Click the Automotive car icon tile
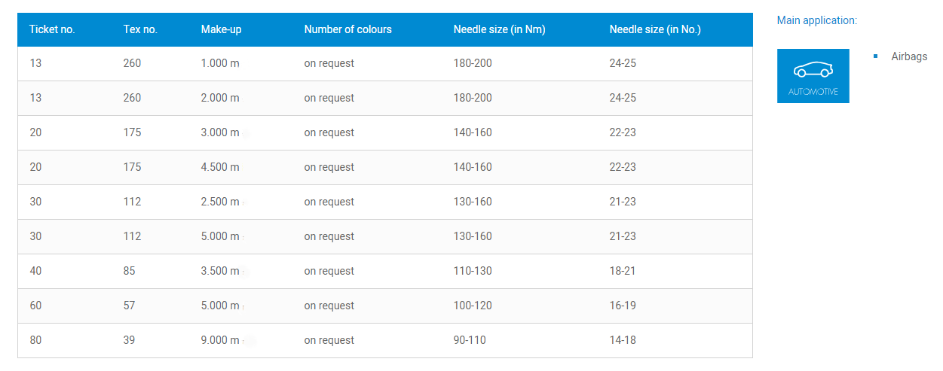The image size is (943, 371). click(813, 76)
